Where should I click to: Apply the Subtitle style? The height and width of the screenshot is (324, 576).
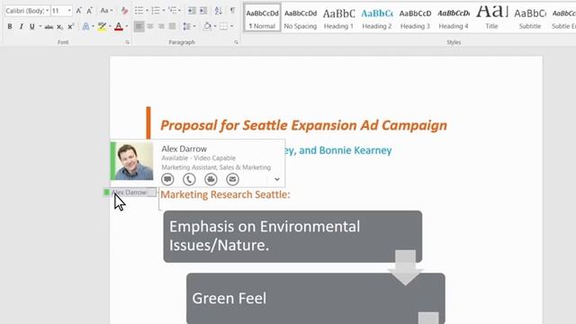(530, 17)
